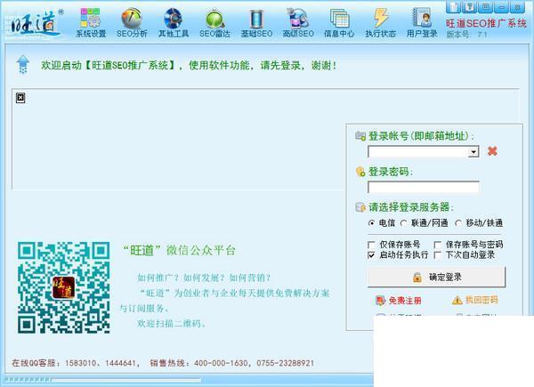
Task: Open the 找回密码 password recovery link
Action: [481, 300]
